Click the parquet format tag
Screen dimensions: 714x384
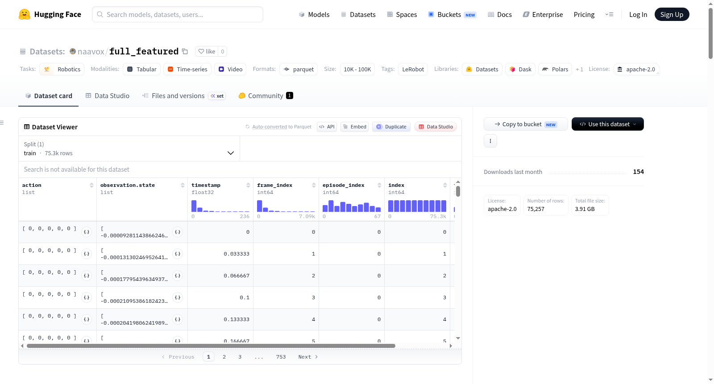pos(299,69)
